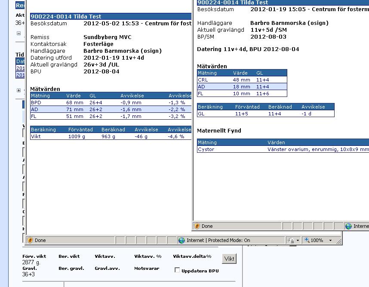The width and height of the screenshot is (369, 287).
Task: Click Datering 11v+4d, BPU text
Action: pos(248,49)
